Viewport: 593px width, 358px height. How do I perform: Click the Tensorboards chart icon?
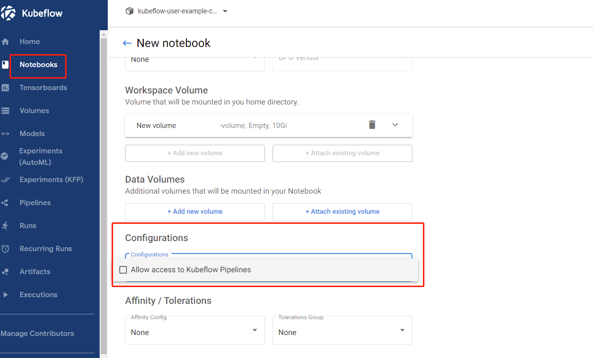(x=5, y=88)
